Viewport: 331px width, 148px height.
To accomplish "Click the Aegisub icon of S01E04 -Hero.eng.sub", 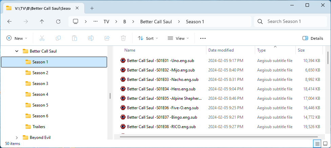I will [x=123, y=89].
